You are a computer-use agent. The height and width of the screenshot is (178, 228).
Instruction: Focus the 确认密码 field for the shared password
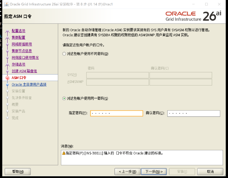[x=194, y=113]
